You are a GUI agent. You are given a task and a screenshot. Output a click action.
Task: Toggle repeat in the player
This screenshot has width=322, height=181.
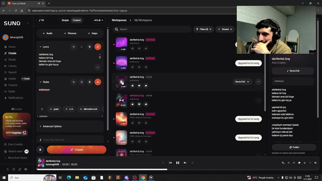[192, 163]
